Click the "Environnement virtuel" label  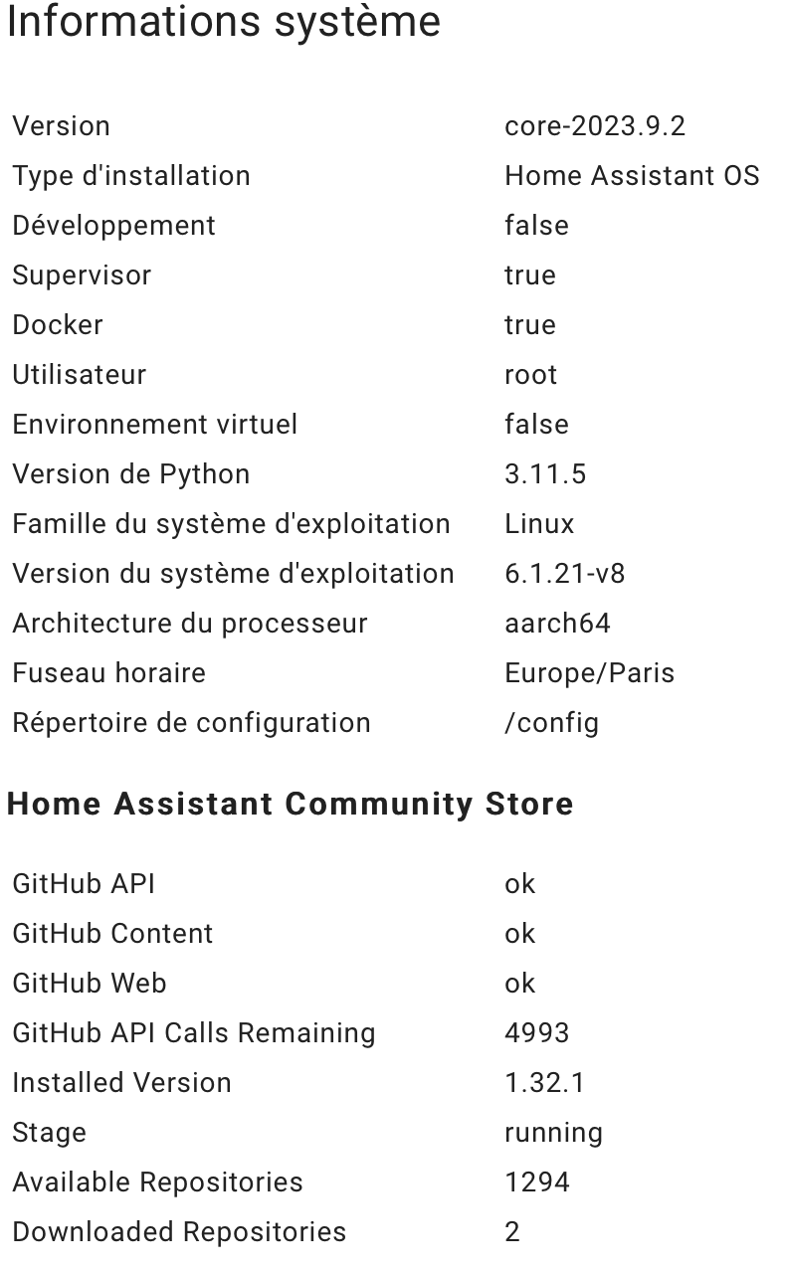point(155,425)
